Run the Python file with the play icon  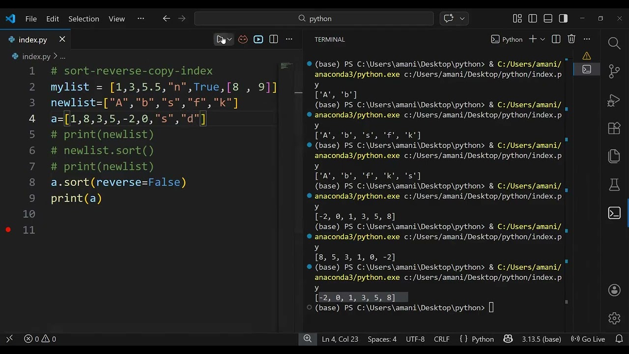220,39
